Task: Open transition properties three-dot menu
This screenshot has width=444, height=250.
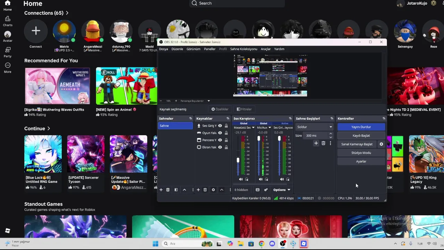Action: [x=330, y=143]
